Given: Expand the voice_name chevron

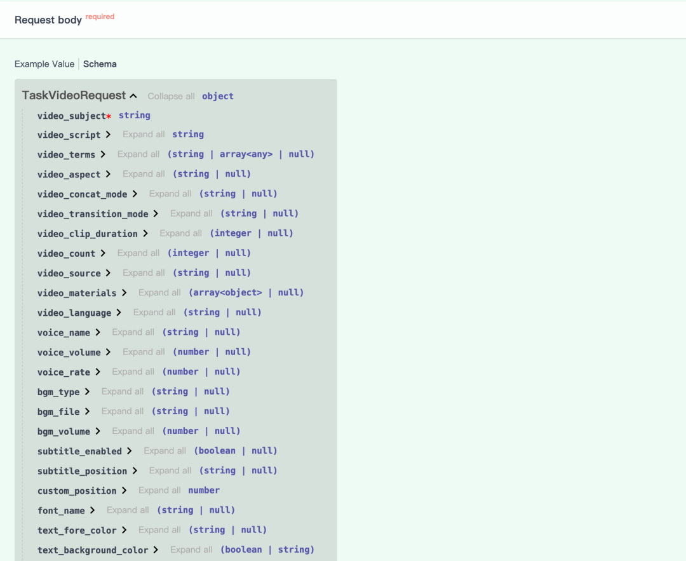Looking at the screenshot, I should tap(98, 332).
